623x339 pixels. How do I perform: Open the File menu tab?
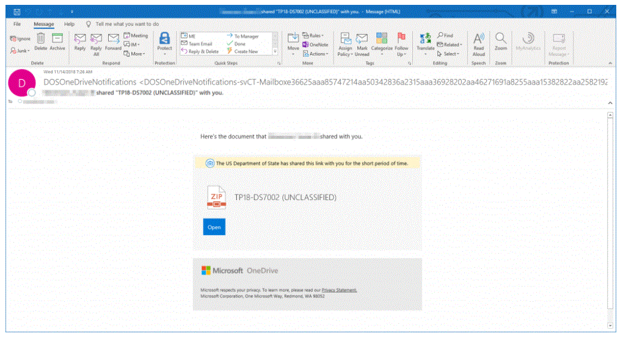[17, 24]
